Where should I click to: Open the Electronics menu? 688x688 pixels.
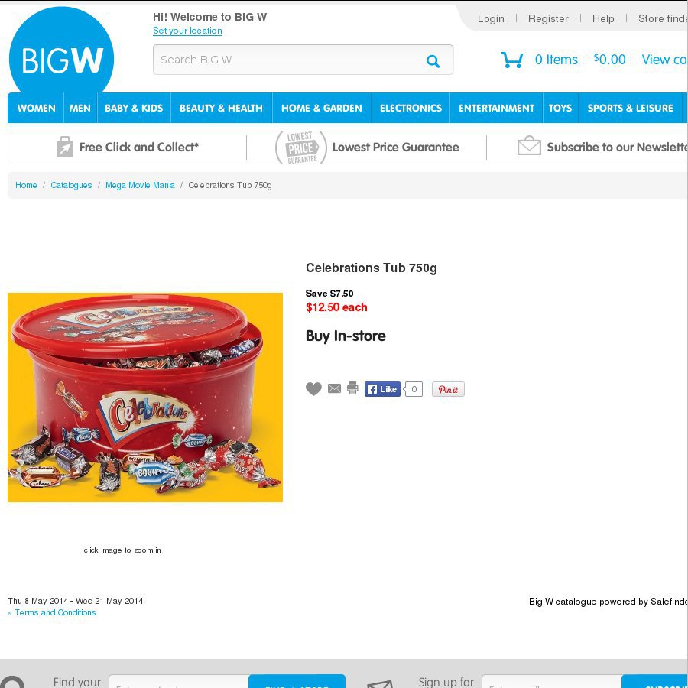[x=411, y=108]
